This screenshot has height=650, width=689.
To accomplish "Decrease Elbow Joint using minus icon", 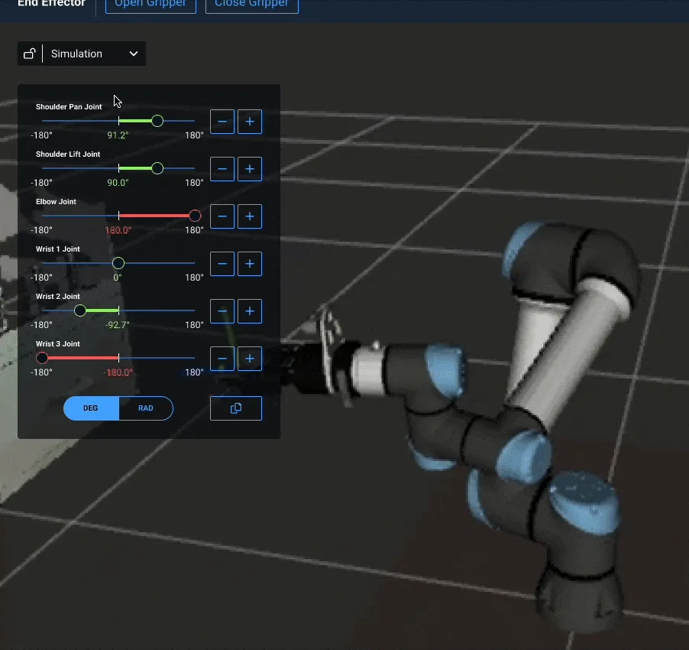I will click(222, 216).
